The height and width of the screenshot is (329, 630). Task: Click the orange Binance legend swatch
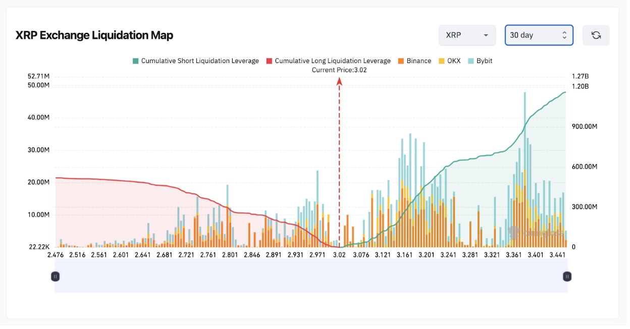point(401,61)
